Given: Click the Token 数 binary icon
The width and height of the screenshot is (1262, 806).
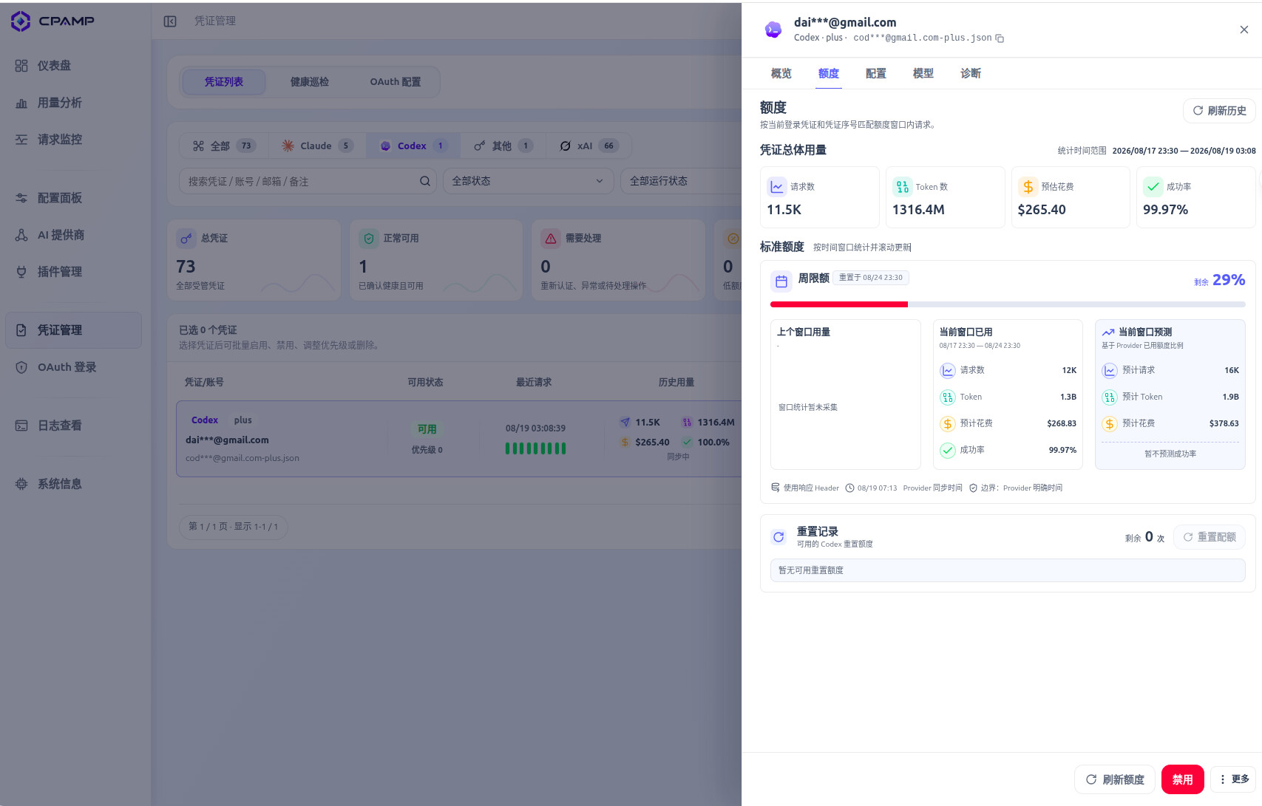Looking at the screenshot, I should click(x=902, y=187).
